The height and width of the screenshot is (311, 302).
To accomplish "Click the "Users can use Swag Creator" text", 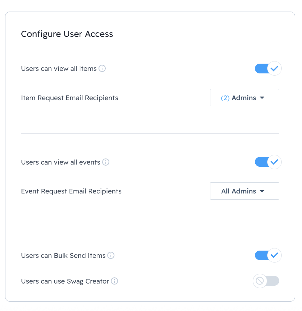I will [65, 281].
